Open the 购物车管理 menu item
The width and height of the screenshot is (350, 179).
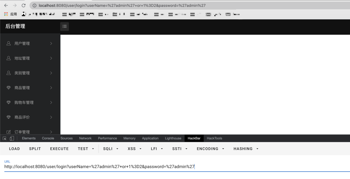click(30, 102)
